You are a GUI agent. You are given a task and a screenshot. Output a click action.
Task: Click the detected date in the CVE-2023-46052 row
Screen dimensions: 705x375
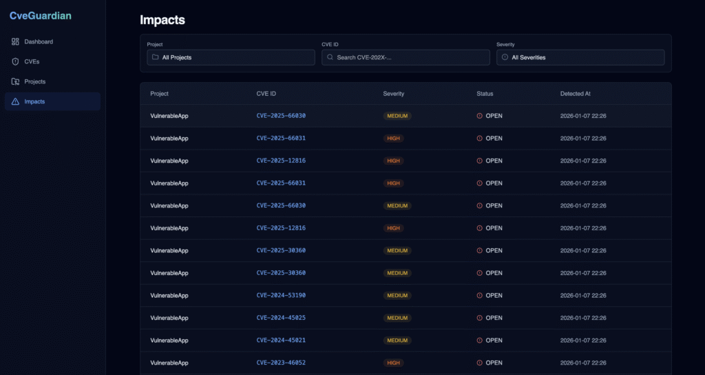[583, 363]
